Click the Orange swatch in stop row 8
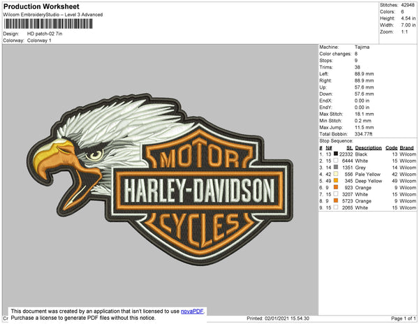Image resolution: width=419 pixels, height=324 pixels. click(x=336, y=200)
